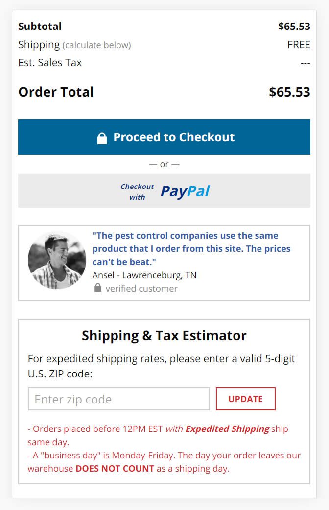The width and height of the screenshot is (329, 510).
Task: Click the verified customer lock icon
Action: [x=97, y=288]
